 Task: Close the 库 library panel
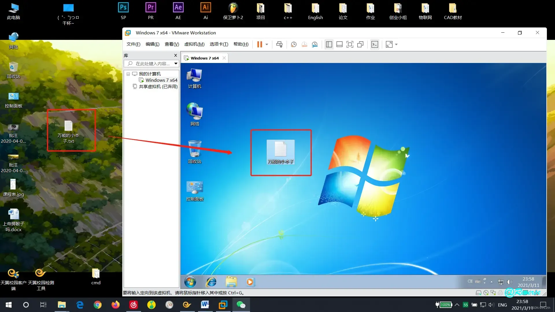click(x=175, y=55)
